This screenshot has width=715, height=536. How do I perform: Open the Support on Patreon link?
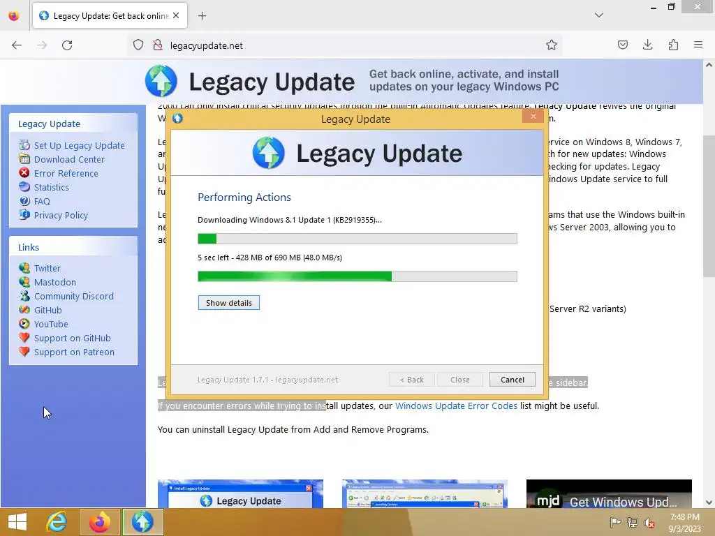[74, 352]
